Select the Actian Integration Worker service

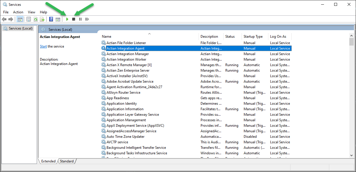(126, 59)
